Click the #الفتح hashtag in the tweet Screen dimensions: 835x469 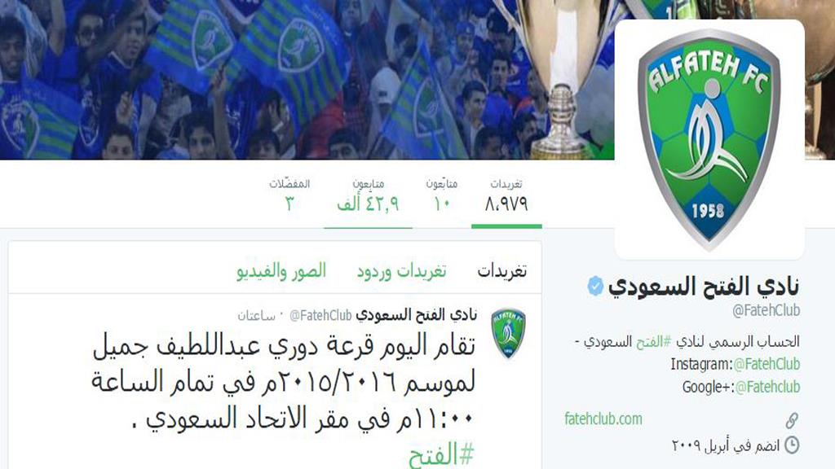click(441, 455)
